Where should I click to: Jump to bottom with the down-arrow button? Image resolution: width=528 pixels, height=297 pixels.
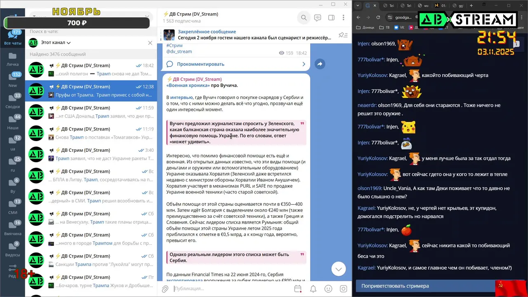[x=338, y=269]
